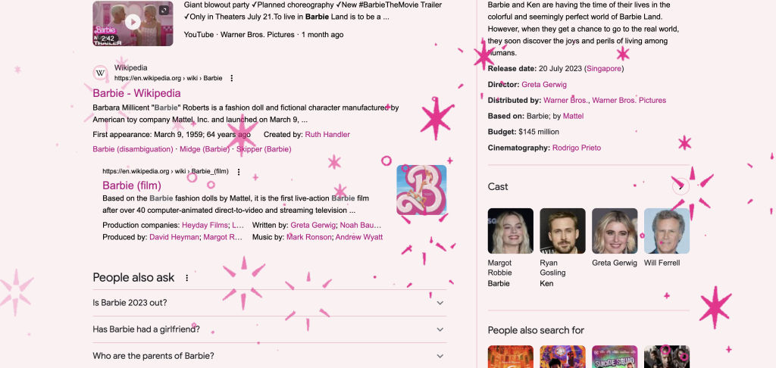Select Ryan Gosling cast photo
The height and width of the screenshot is (368, 776).
563,231
